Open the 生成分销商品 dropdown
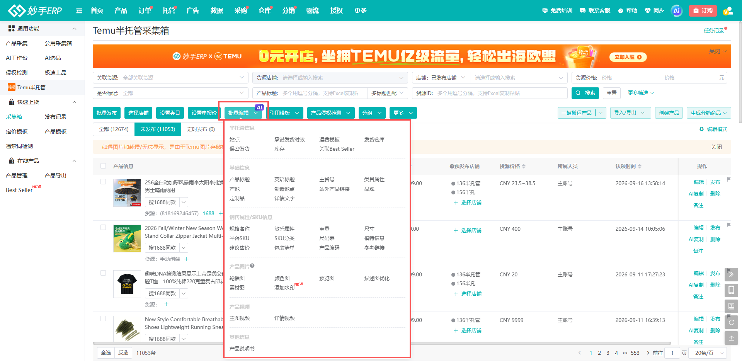Viewport: 742px width, 361px height. click(709, 113)
